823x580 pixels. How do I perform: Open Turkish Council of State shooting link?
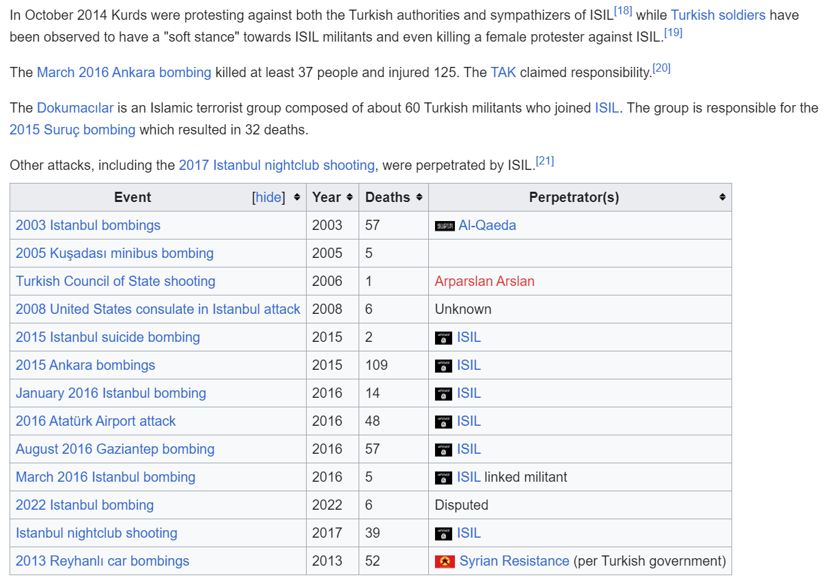coord(115,281)
